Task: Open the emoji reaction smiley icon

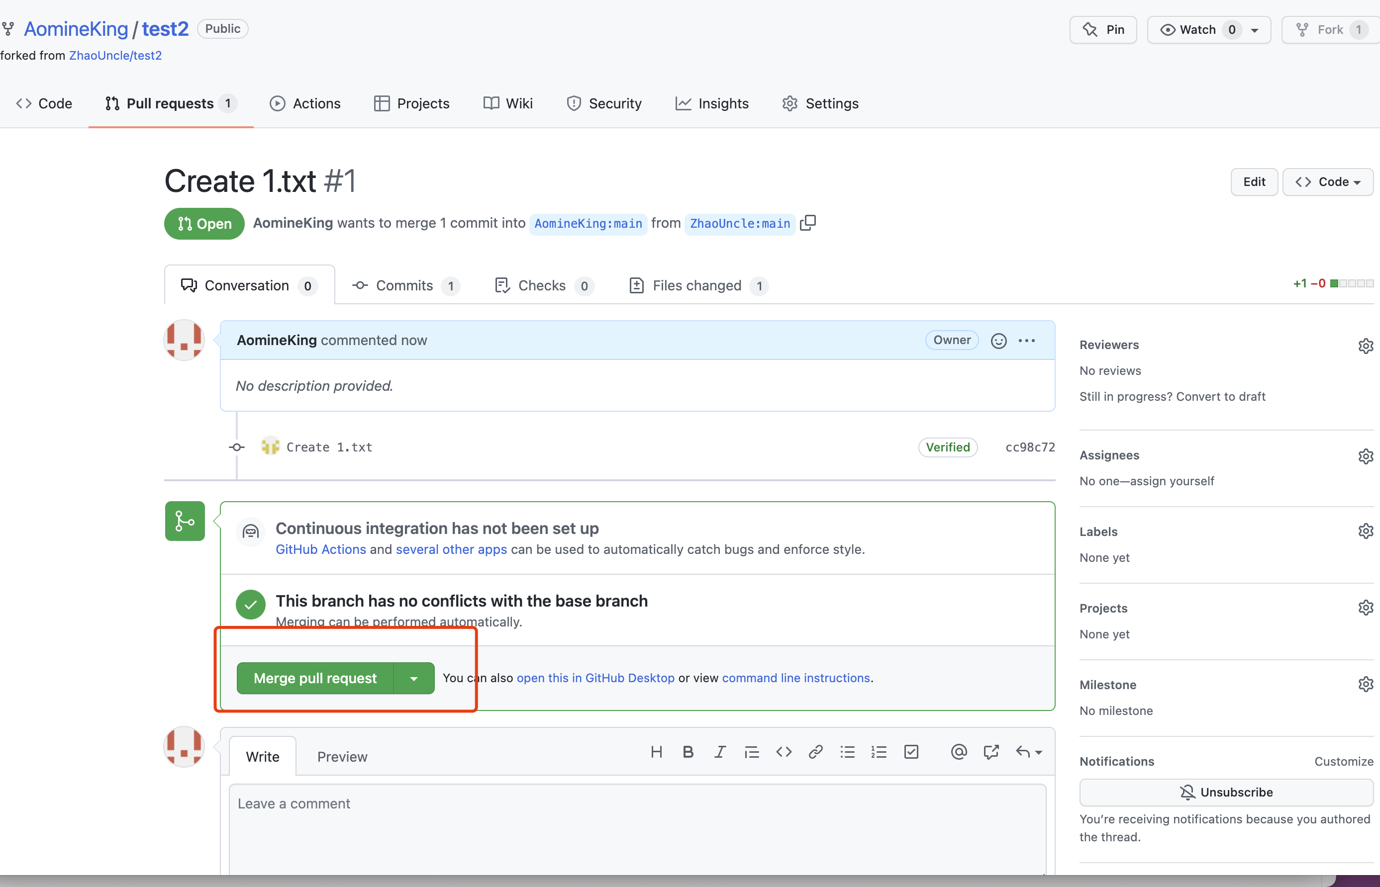Action: coord(998,341)
